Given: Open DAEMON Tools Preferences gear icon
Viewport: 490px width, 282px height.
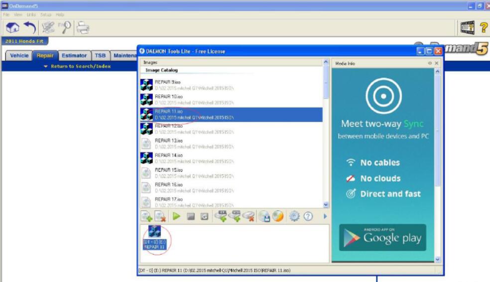Looking at the screenshot, I should coord(294,216).
